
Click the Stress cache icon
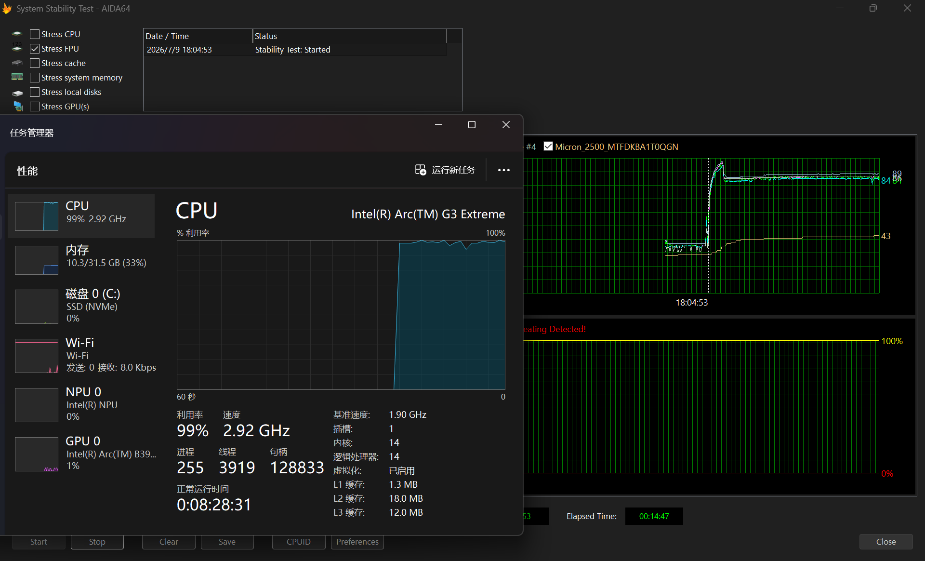pos(17,63)
